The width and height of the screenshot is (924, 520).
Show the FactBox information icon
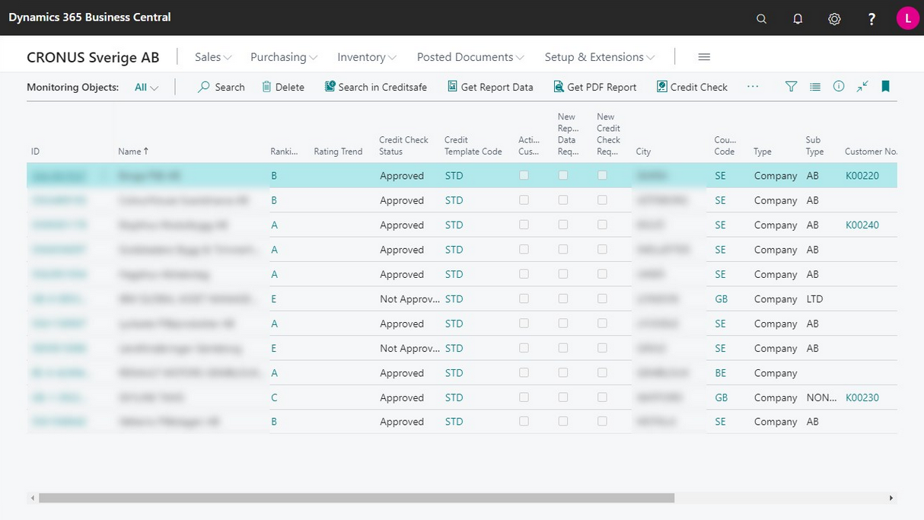click(x=839, y=87)
